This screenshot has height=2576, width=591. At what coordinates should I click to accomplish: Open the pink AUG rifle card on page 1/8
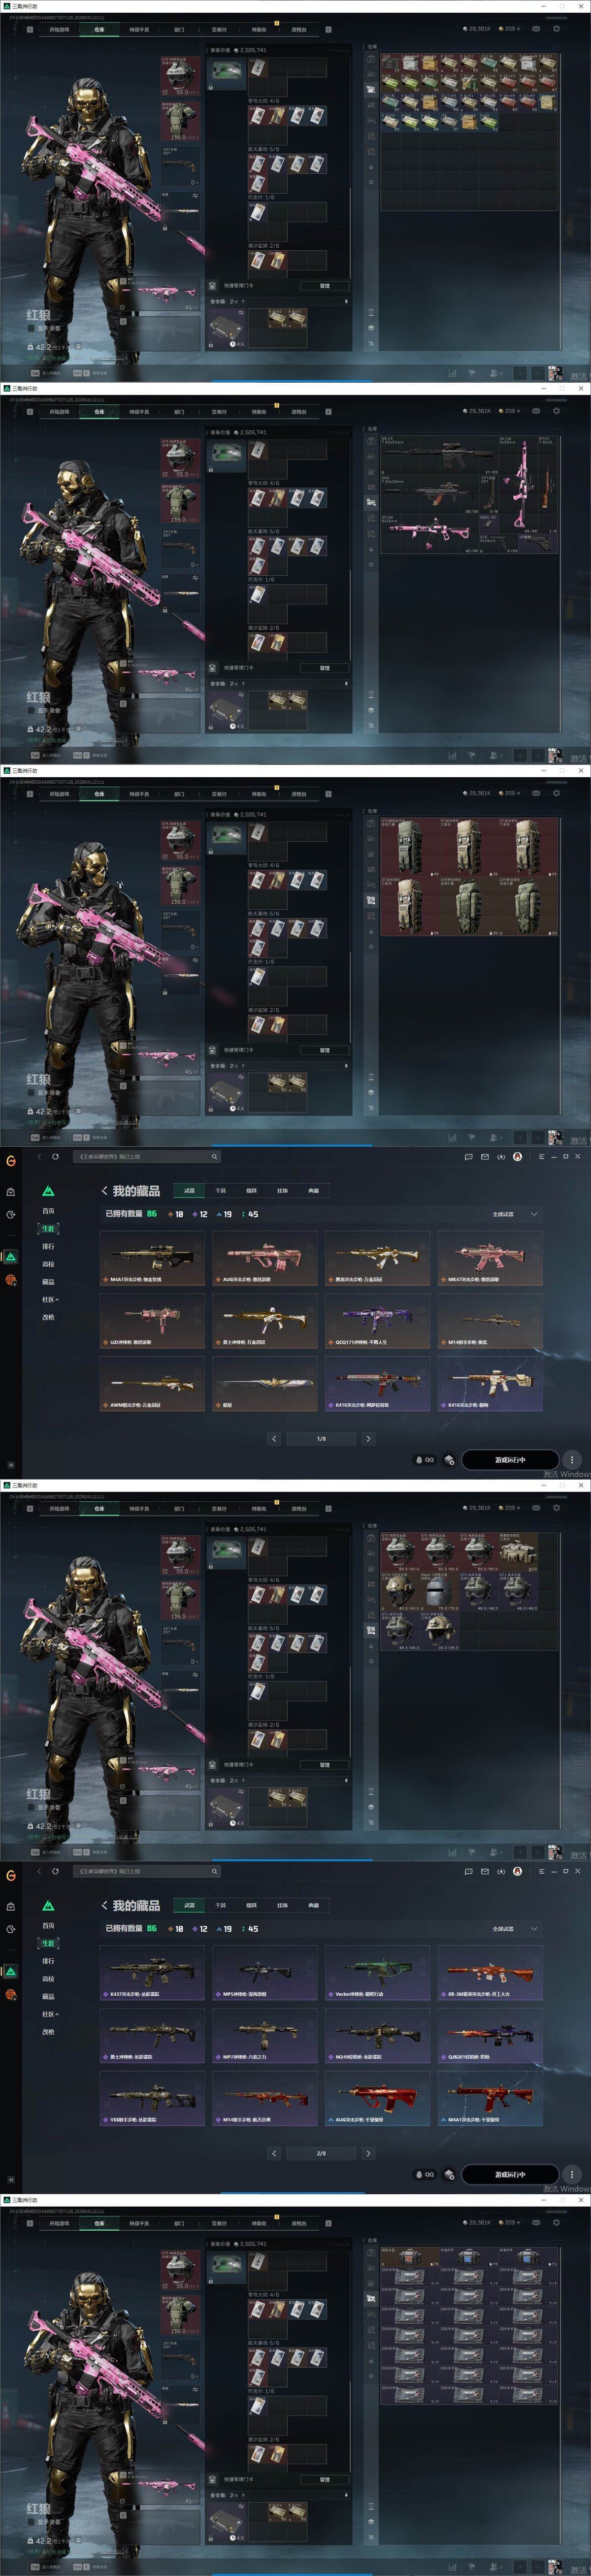[x=264, y=1258]
